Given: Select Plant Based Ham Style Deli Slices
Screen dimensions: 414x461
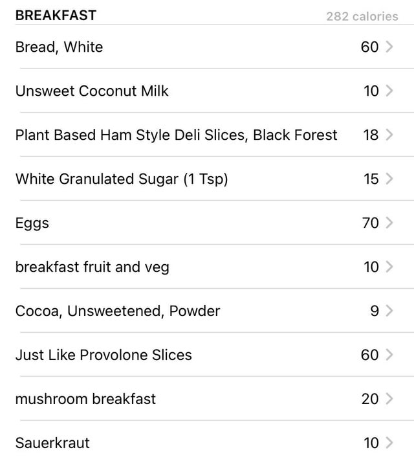Looking at the screenshot, I should tap(177, 135).
